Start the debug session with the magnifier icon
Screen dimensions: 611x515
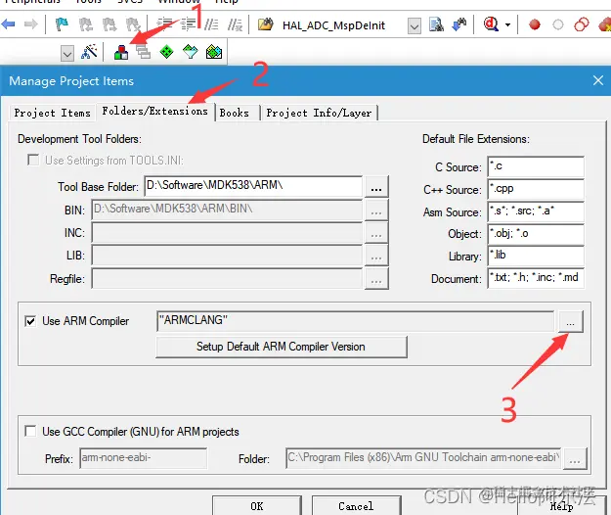point(491,24)
